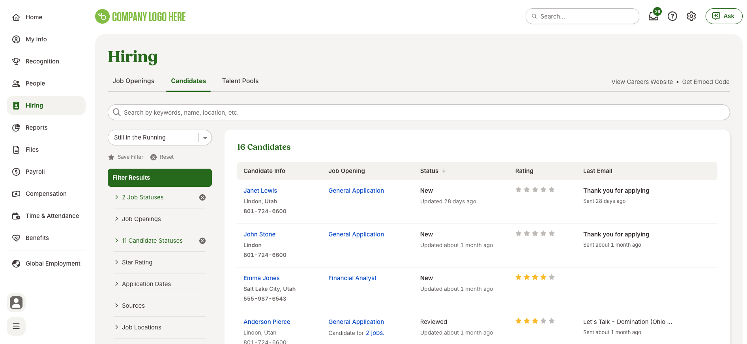Set John Stone rating to three stars
This screenshot has width=747, height=344.
click(535, 234)
